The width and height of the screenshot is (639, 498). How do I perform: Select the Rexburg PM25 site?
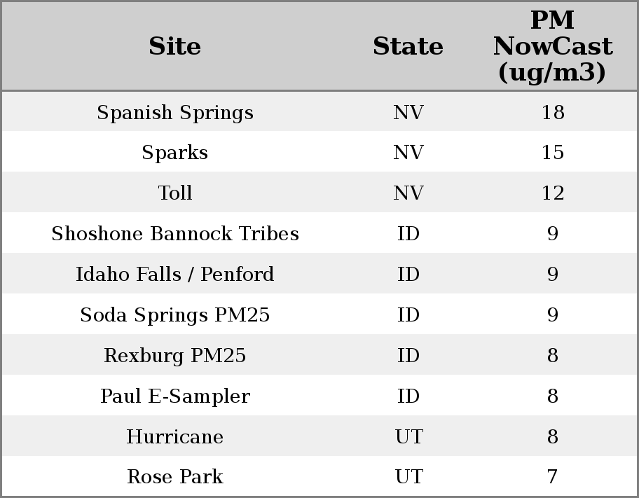[174, 356]
